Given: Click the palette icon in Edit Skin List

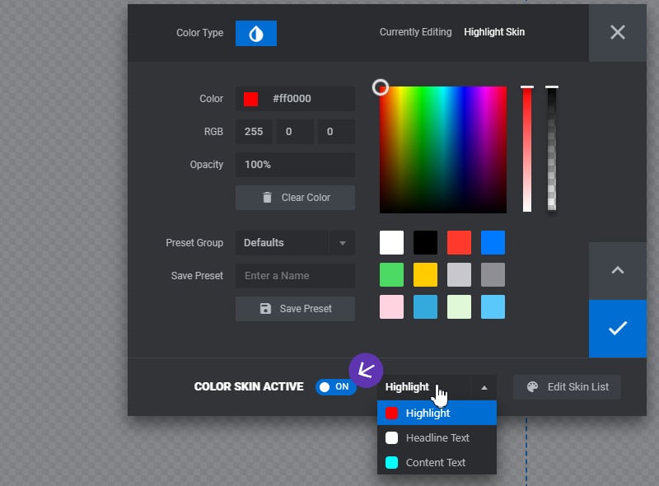Looking at the screenshot, I should pyautogui.click(x=532, y=387).
